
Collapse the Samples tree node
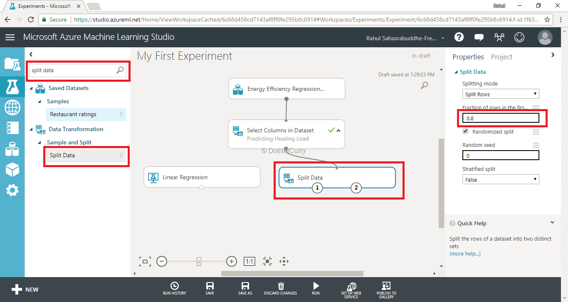tap(40, 102)
